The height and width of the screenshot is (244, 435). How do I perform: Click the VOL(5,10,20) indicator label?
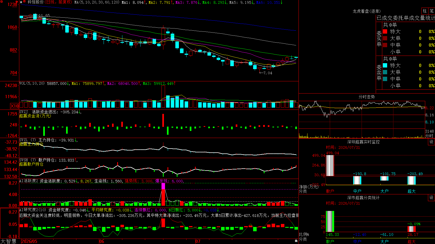coord(32,83)
